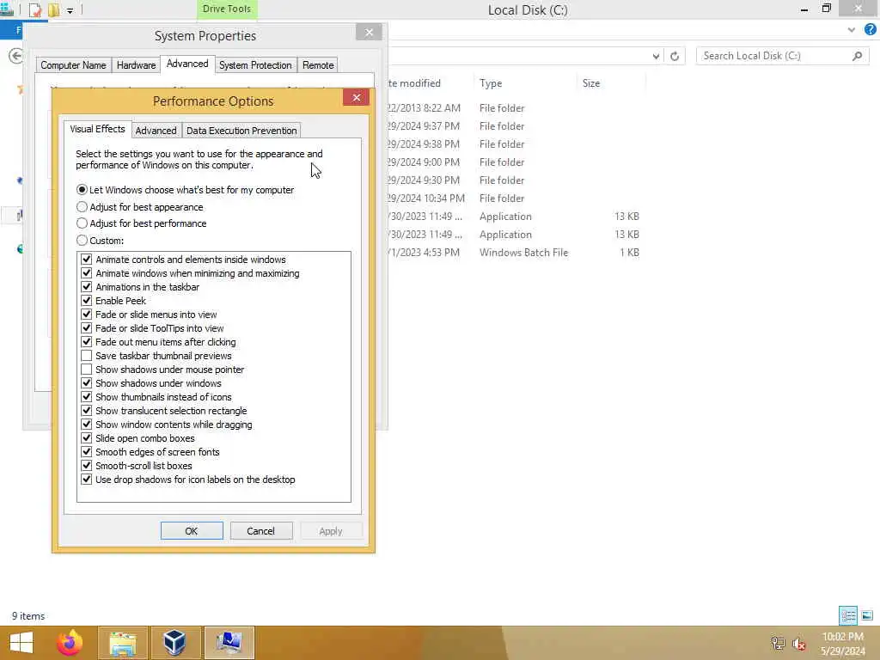Click the muted speaker tray icon
Screen dimensions: 880x660
pyautogui.click(x=799, y=644)
